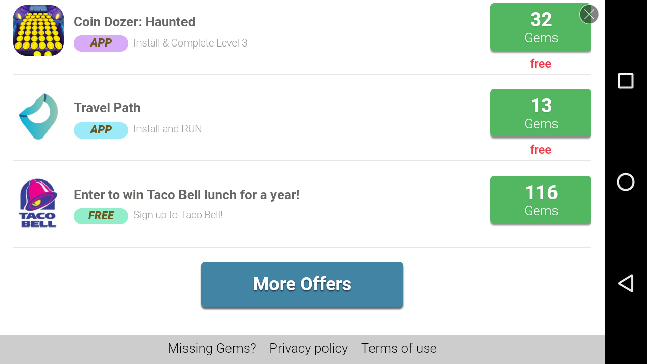
Task: Claim the 116 Gems reward button
Action: point(540,200)
